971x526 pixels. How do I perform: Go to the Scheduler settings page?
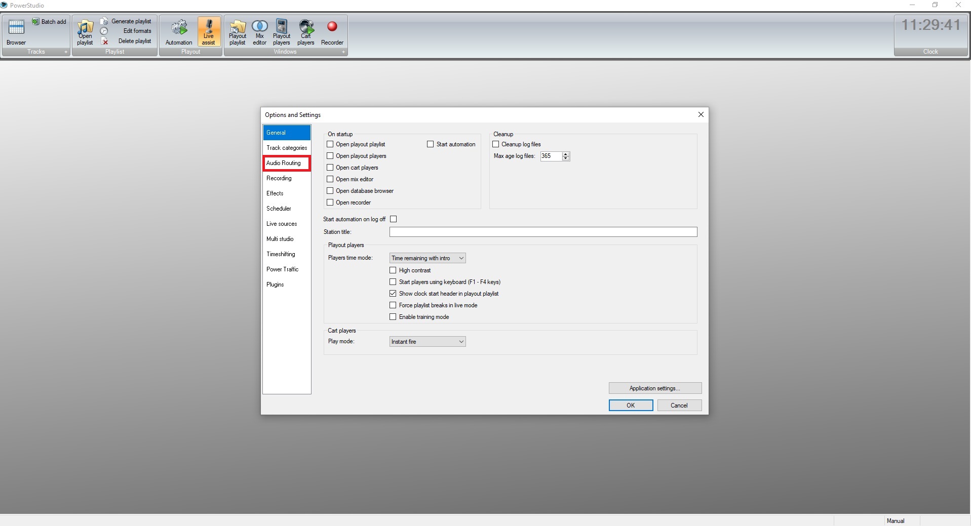point(279,209)
